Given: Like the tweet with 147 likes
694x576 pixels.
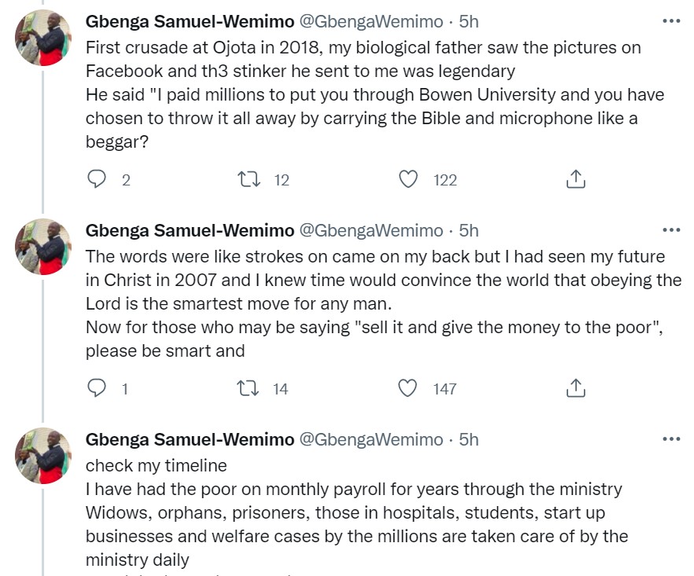Looking at the screenshot, I should pyautogui.click(x=408, y=388).
